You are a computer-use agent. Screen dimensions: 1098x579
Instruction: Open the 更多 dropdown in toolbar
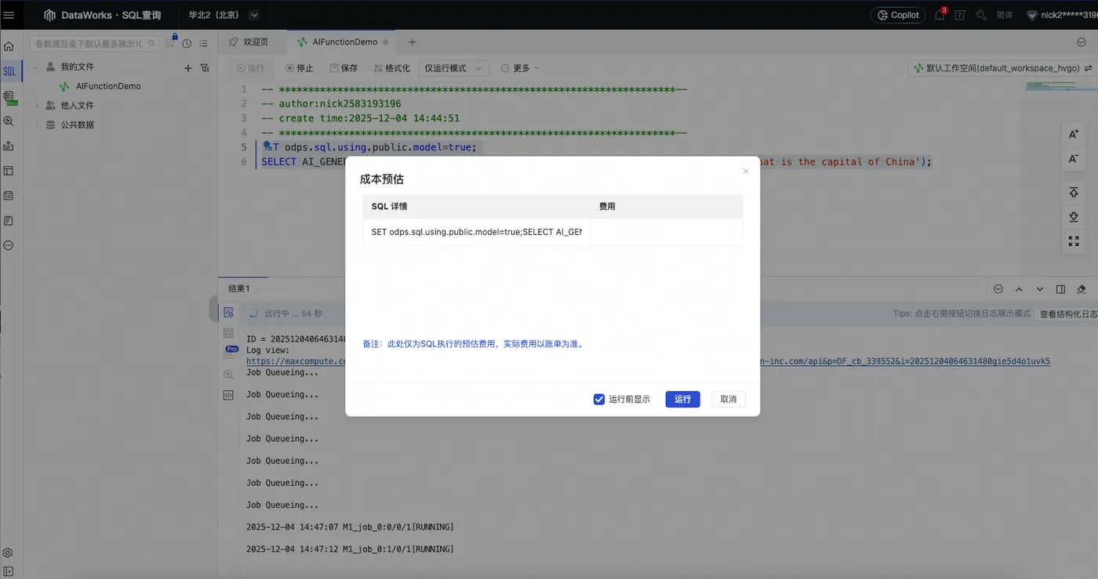521,68
